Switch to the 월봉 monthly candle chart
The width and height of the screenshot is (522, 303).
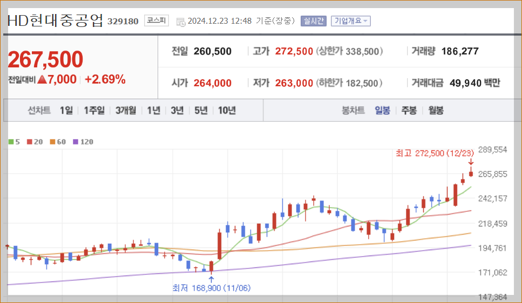[x=436, y=111]
